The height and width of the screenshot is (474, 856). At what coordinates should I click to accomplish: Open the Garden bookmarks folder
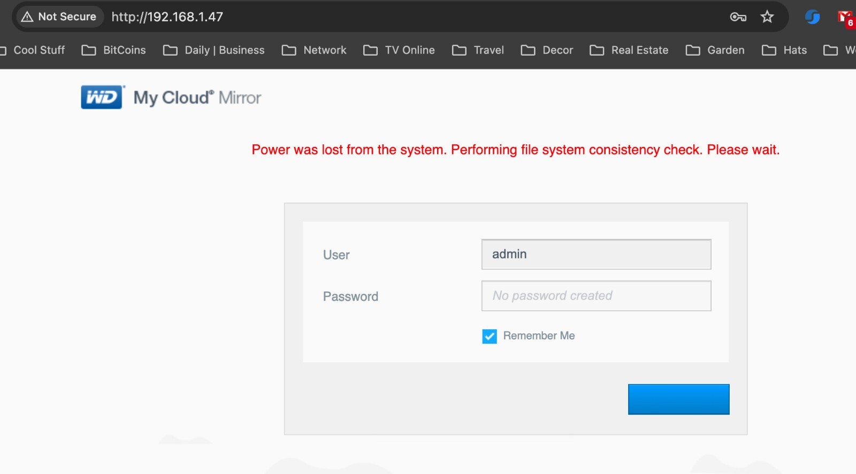coord(715,50)
